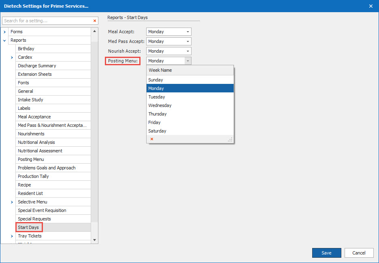Set Friday from the dropdown list
Viewport: 379px width, 263px height.
pos(190,122)
